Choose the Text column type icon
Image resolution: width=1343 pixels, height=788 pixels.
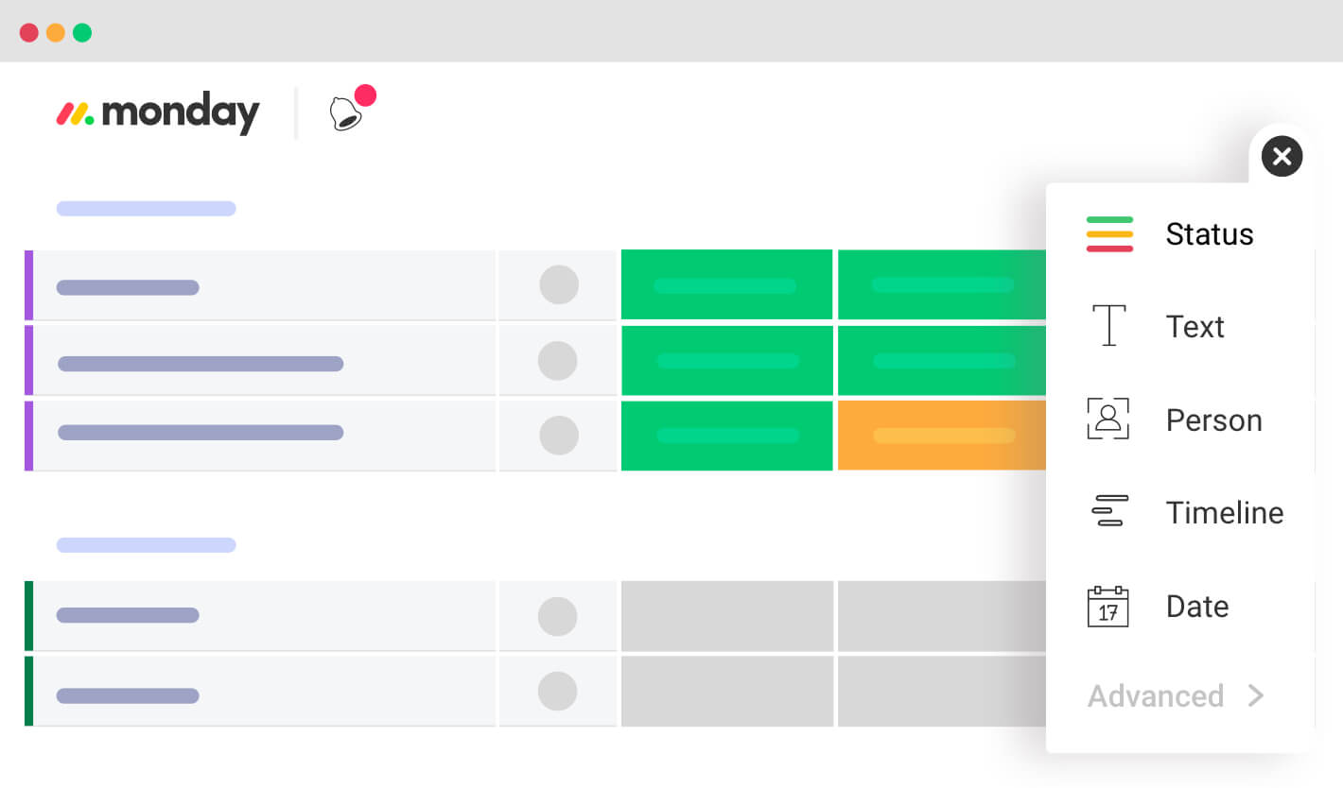click(x=1109, y=325)
